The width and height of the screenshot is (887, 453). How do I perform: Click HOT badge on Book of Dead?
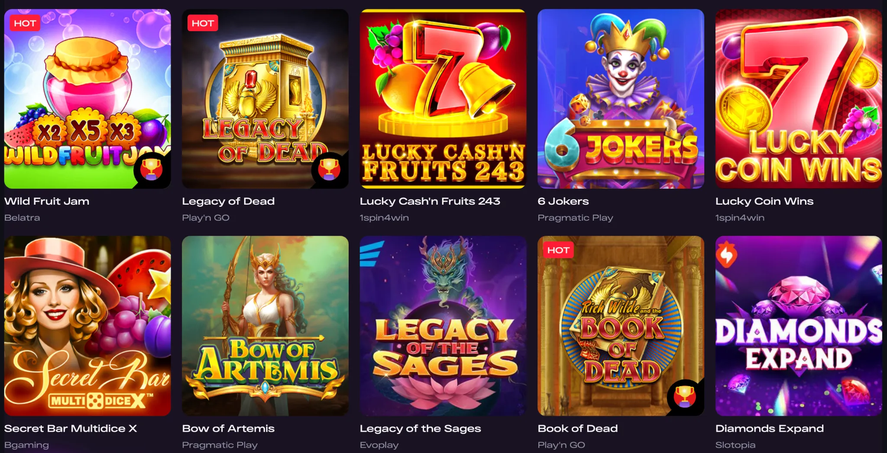pyautogui.click(x=558, y=250)
